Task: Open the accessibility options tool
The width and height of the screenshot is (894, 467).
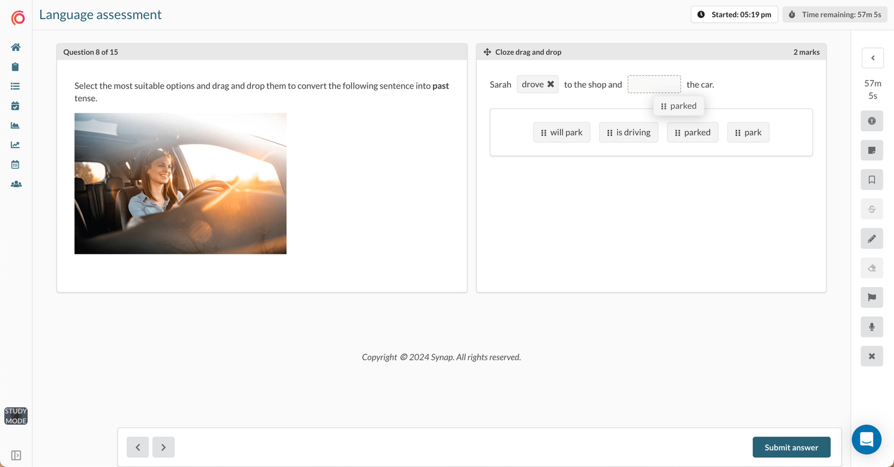Action: [872, 121]
